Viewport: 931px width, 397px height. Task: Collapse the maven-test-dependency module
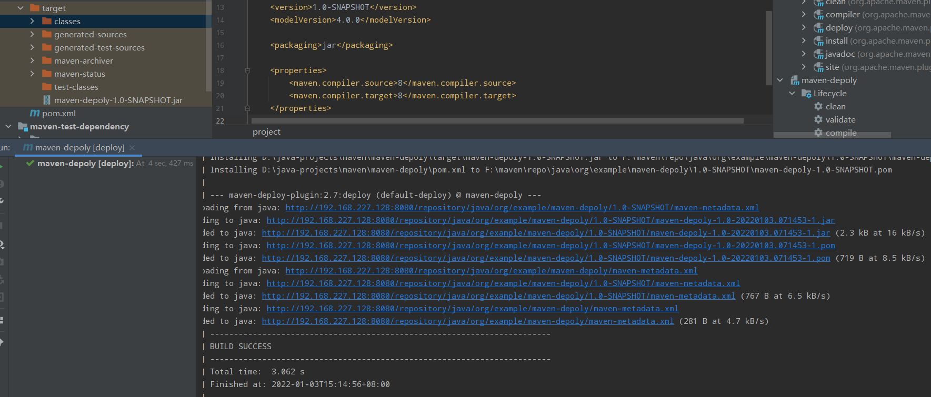[8, 126]
